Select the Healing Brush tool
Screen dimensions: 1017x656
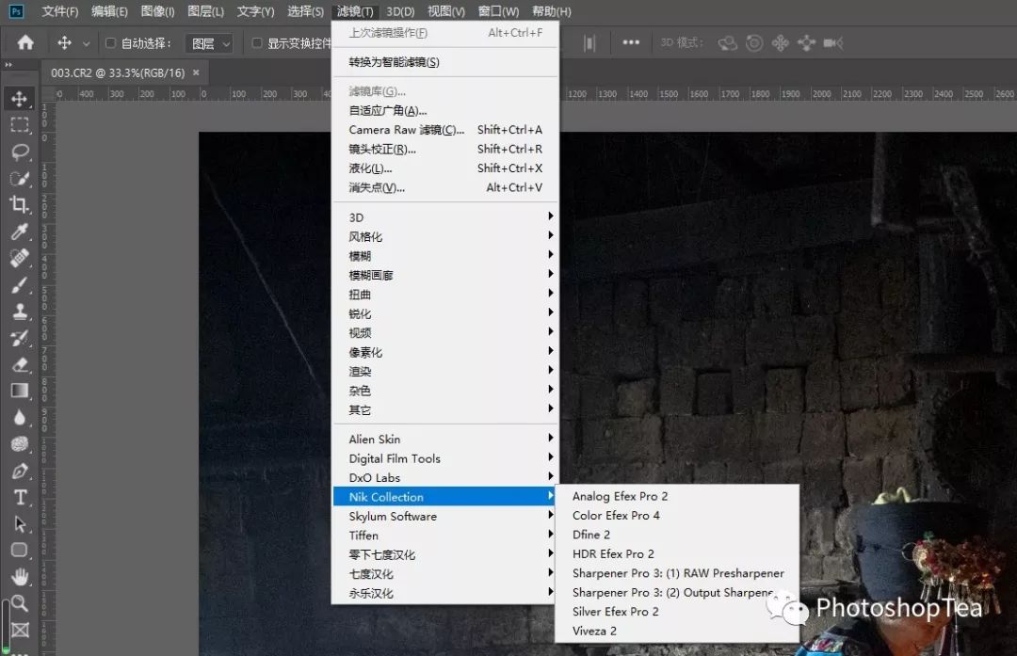click(x=20, y=258)
